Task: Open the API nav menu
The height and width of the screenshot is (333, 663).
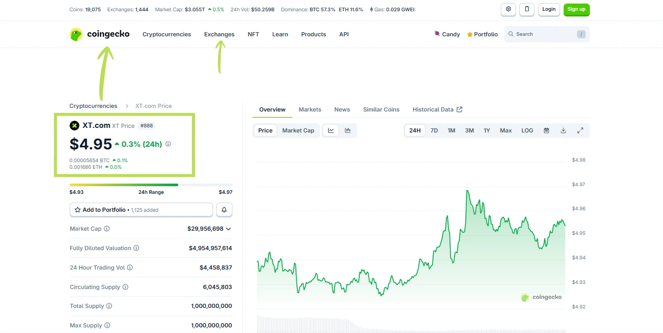Action: pyautogui.click(x=344, y=34)
